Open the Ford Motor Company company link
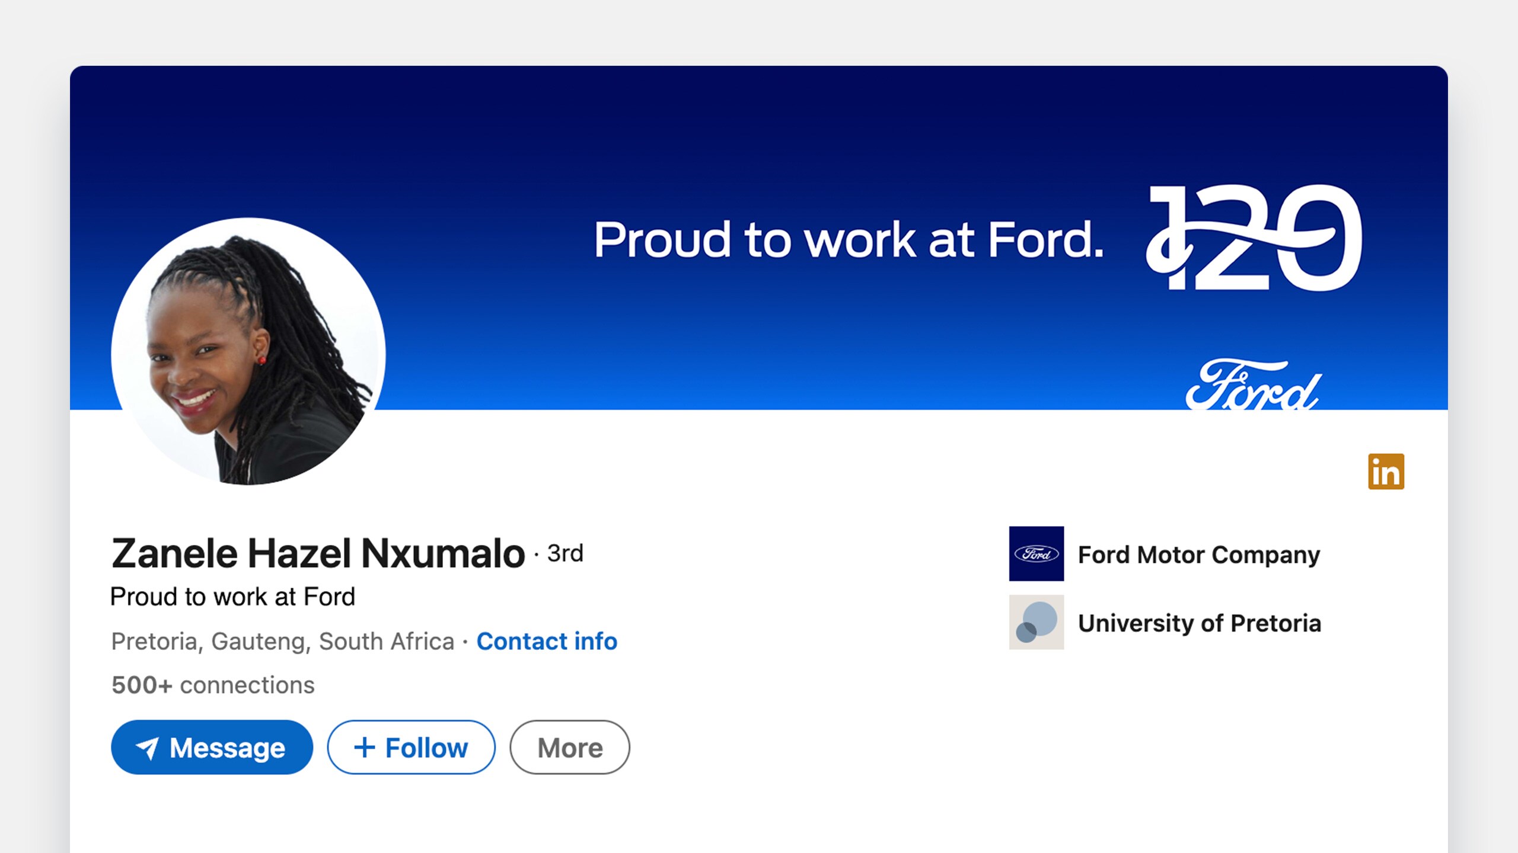Viewport: 1518px width, 853px height. [x=1199, y=554]
